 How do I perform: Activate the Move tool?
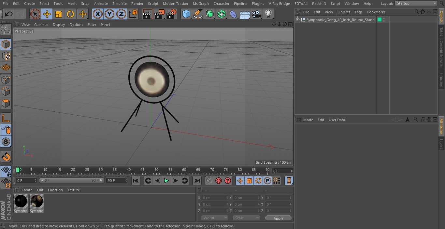(47, 14)
